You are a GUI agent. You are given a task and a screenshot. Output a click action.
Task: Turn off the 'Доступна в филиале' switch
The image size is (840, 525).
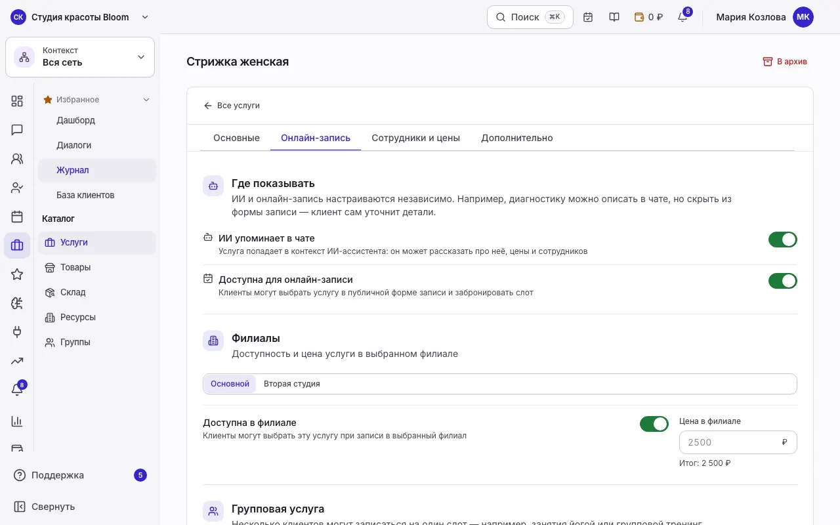(654, 424)
